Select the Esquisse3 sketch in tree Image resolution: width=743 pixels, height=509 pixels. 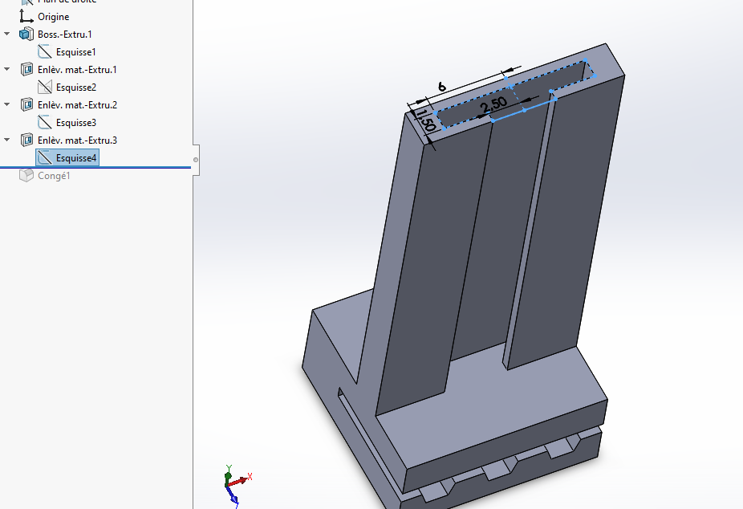[x=75, y=123]
